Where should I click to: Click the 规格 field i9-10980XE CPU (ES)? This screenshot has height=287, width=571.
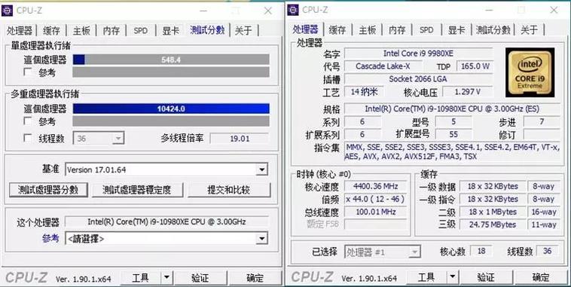tap(452, 109)
